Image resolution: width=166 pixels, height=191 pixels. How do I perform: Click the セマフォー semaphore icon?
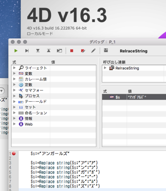click(x=21, y=90)
